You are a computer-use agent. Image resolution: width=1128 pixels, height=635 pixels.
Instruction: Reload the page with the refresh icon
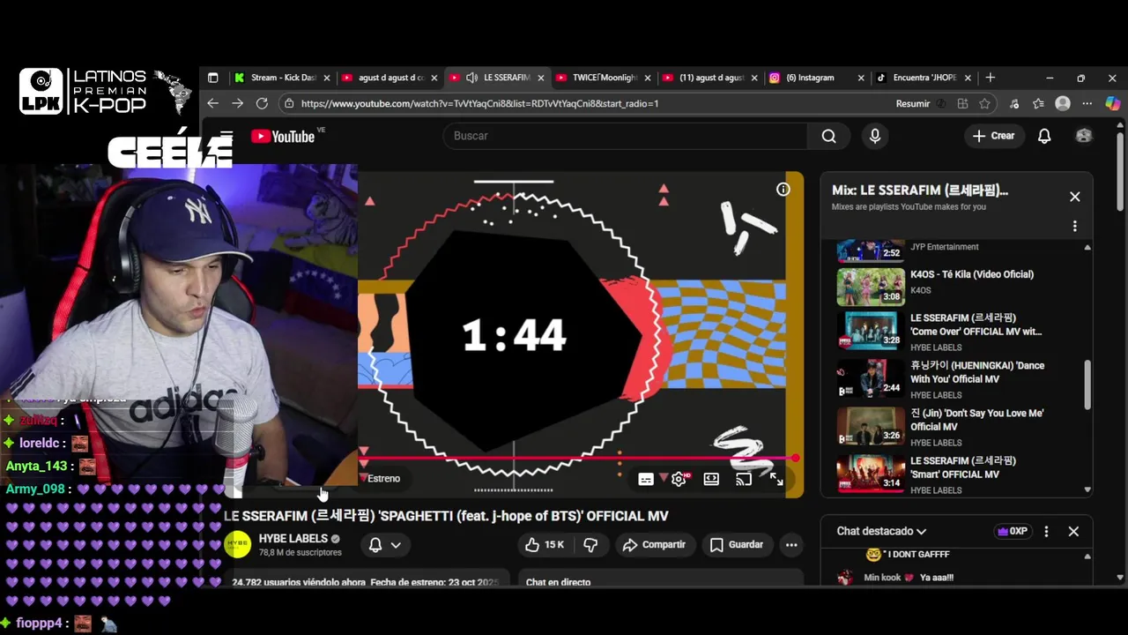tap(262, 103)
